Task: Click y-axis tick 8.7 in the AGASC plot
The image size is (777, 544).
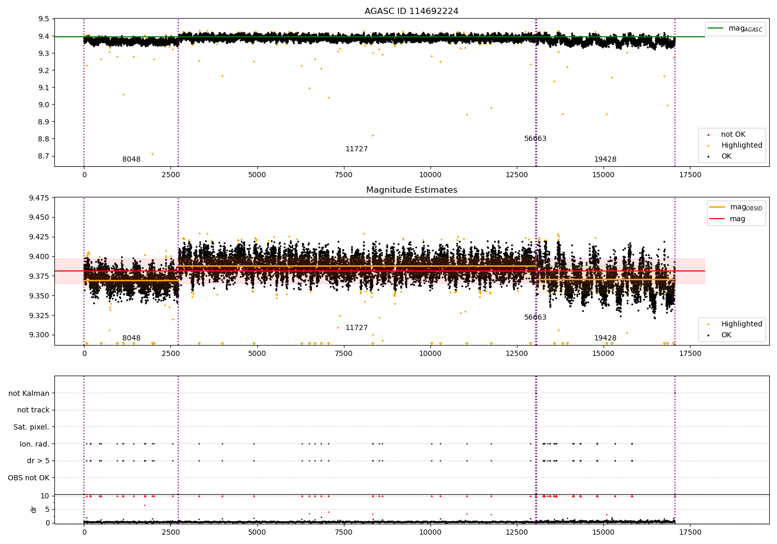Action: coord(44,156)
